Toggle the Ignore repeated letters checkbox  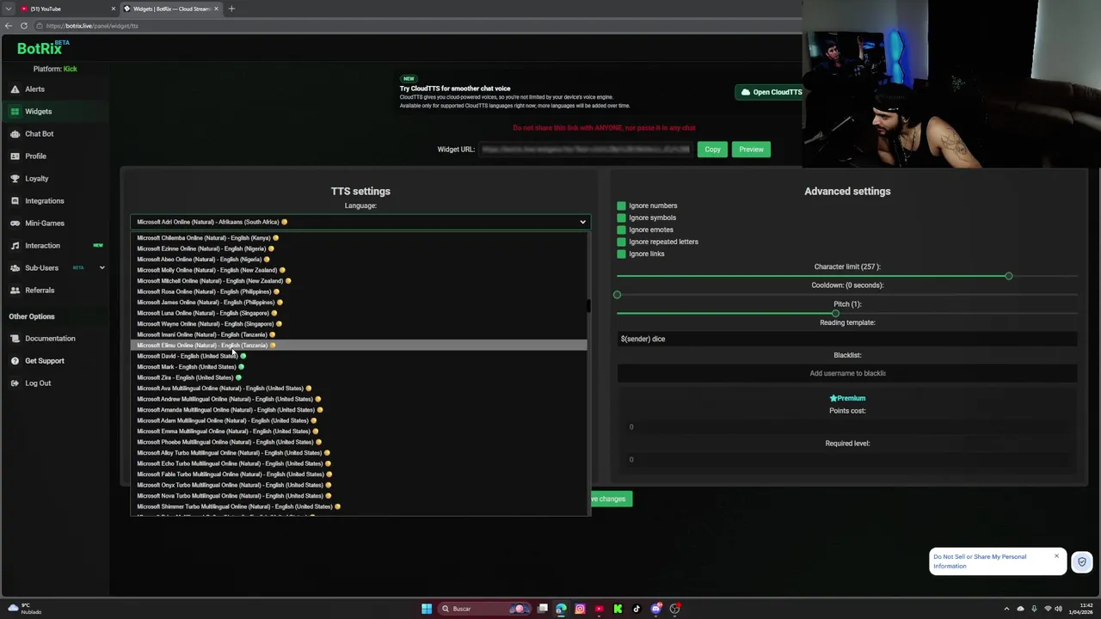click(x=621, y=242)
